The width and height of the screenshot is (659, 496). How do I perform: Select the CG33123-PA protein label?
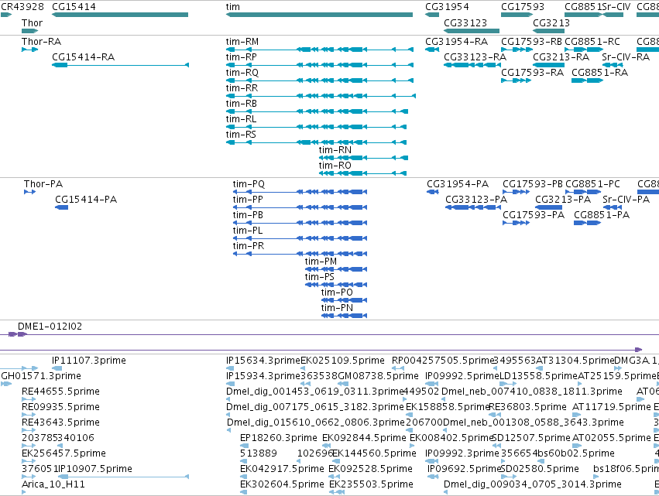tap(476, 200)
